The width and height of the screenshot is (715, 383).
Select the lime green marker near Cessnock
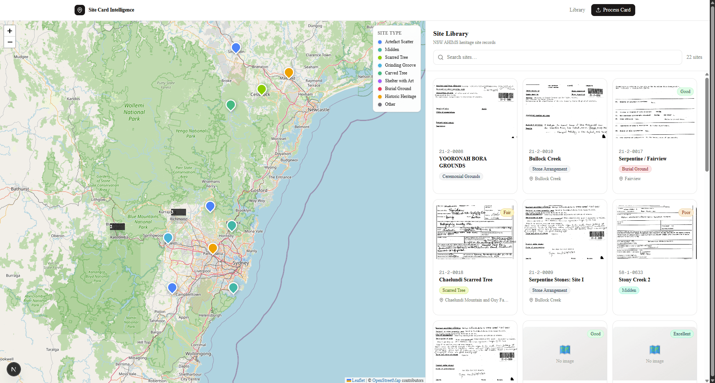262,89
